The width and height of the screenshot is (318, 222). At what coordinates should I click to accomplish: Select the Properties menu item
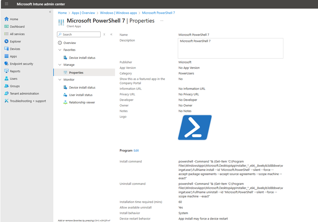[x=84, y=73]
